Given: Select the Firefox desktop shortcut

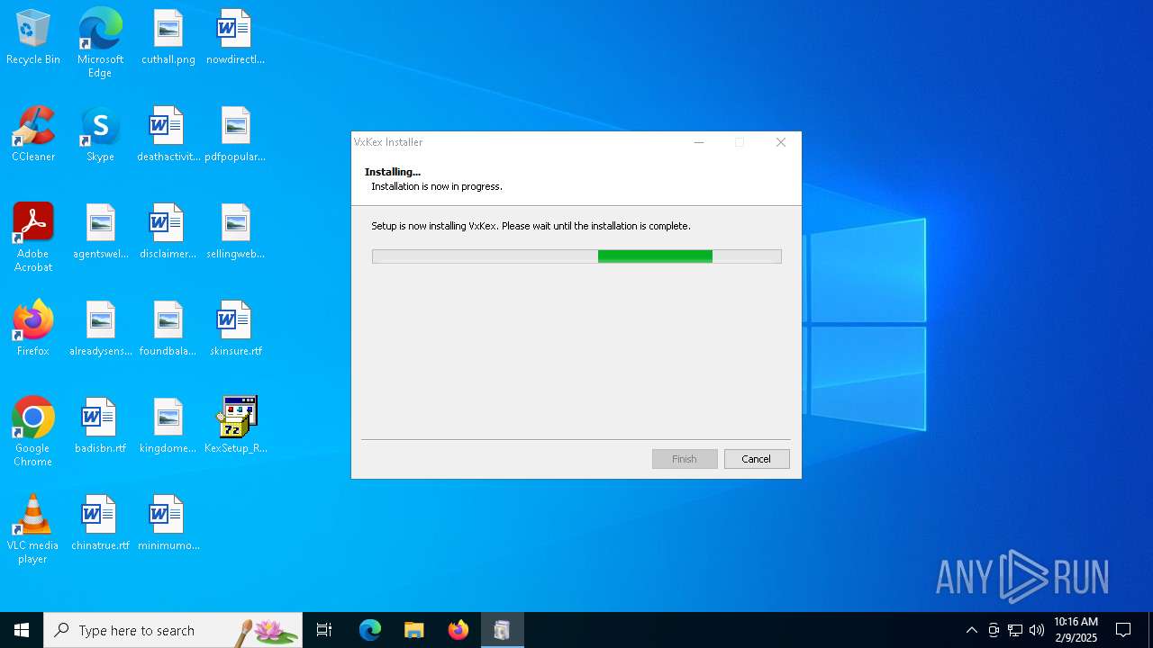Looking at the screenshot, I should [33, 329].
